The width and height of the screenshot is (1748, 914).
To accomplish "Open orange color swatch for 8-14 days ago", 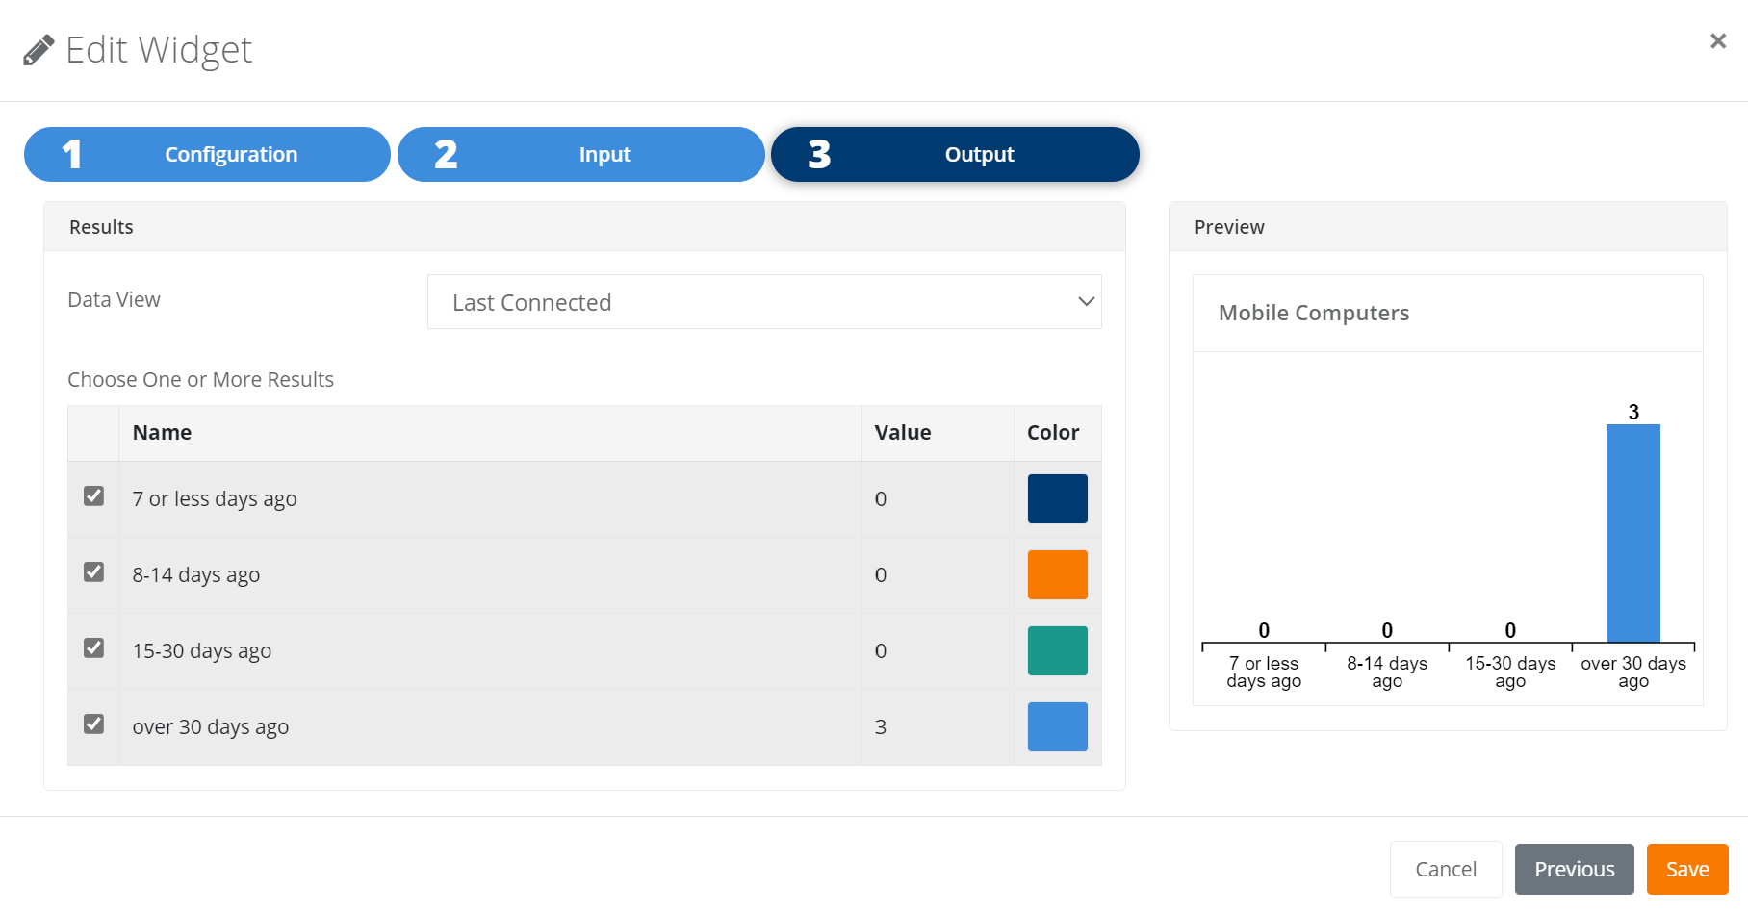I will tap(1057, 574).
